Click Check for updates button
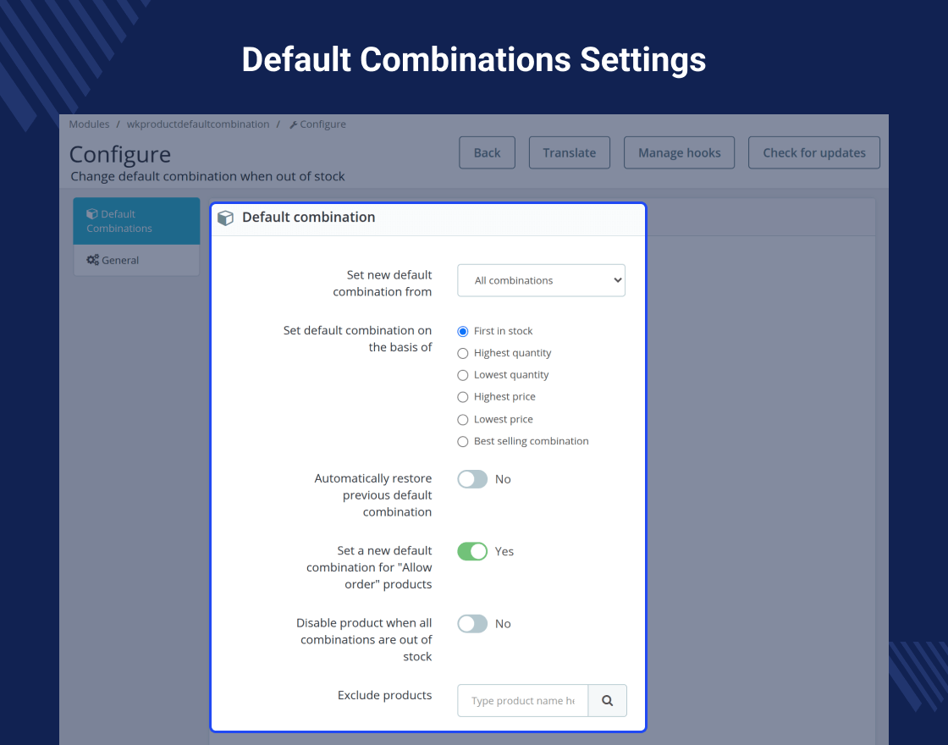 [813, 152]
